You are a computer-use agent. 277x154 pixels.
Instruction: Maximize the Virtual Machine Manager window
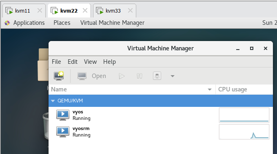[252, 48]
